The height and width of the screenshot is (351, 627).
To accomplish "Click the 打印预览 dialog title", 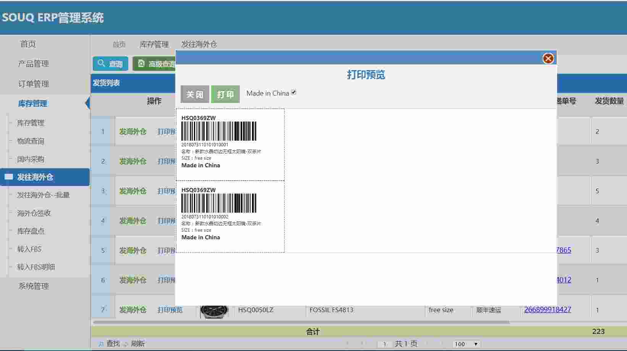I will 366,75.
